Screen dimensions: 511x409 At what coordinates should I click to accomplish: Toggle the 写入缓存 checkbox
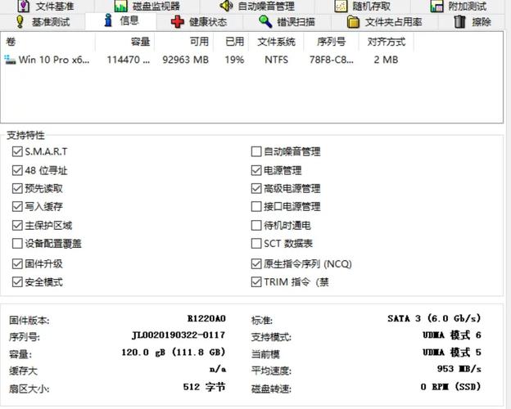coord(17,206)
